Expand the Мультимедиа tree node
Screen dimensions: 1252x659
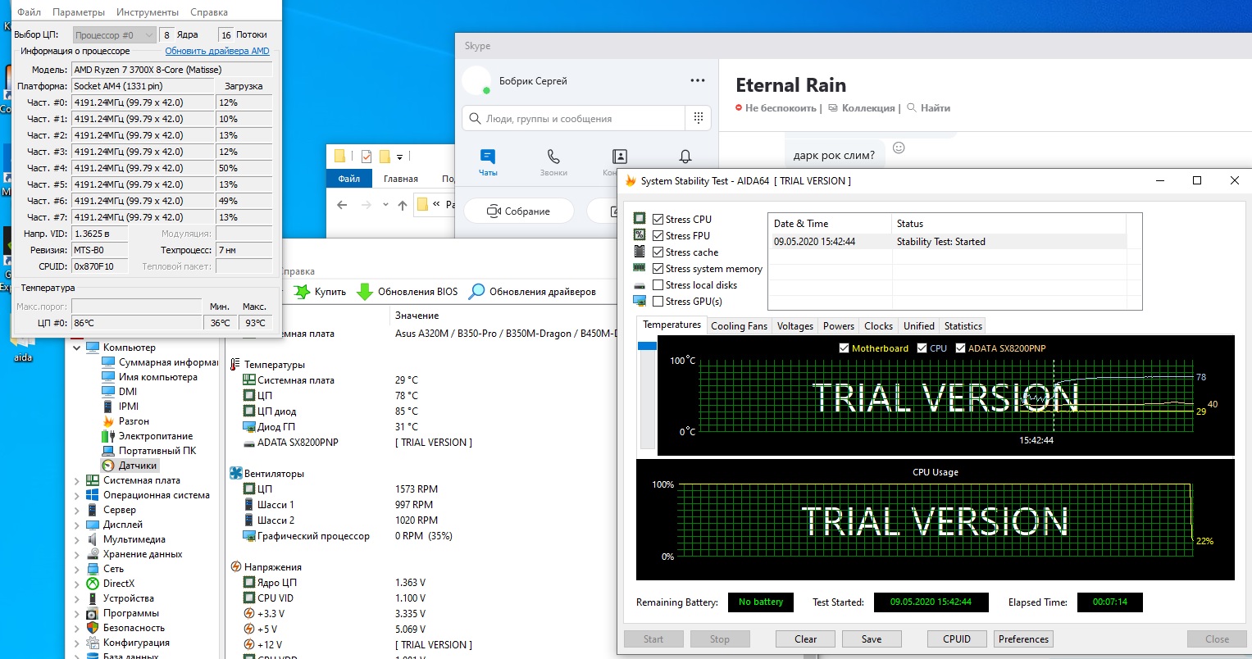click(77, 539)
